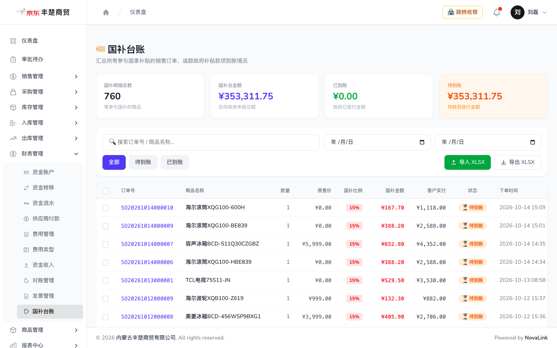
Task: Click the 库存管理 box icon
Action: click(13, 107)
